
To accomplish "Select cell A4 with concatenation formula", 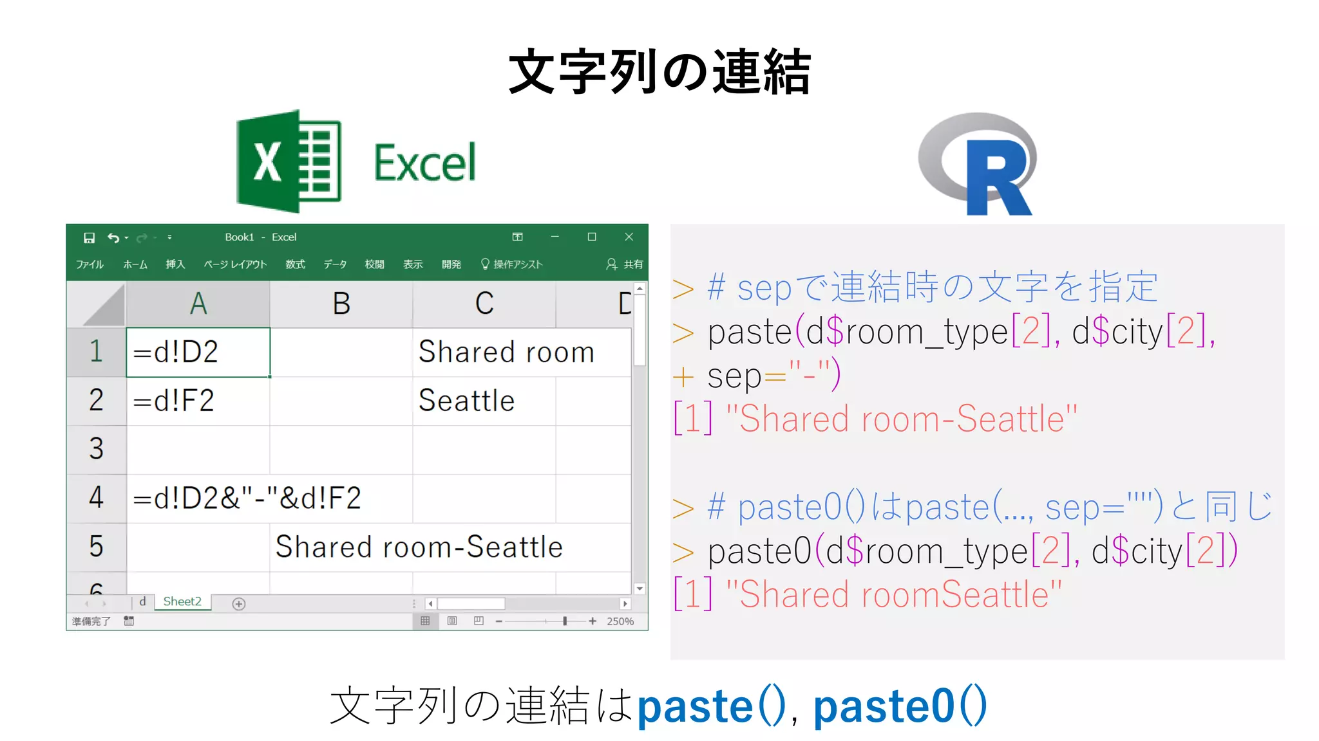I will 198,499.
